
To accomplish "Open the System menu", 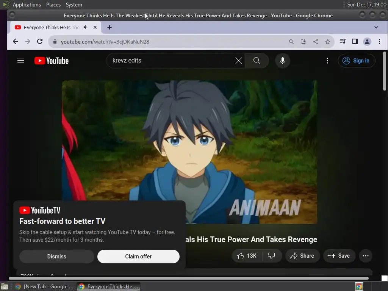I will point(74,5).
